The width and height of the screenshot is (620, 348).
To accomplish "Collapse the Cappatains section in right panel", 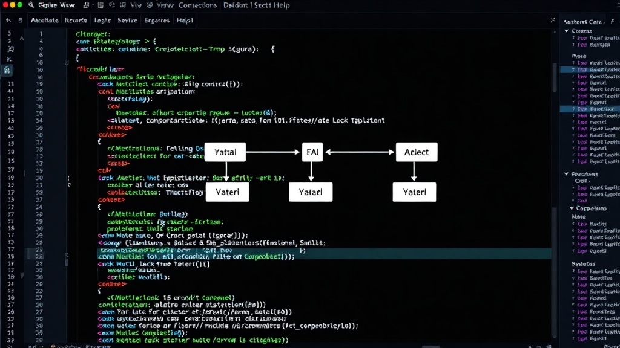I will coord(572,208).
